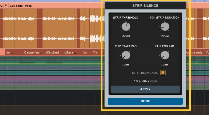The width and height of the screenshot is (209, 115).
Task: Click the 10ms value under Clip Start Pad
Action: (x=126, y=65)
